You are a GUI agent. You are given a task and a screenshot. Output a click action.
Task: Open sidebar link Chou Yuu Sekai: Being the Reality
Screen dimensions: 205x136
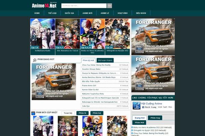(x=150, y=134)
